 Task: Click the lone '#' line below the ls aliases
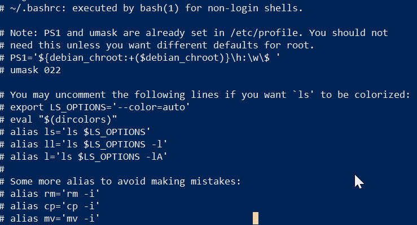(x=4, y=169)
